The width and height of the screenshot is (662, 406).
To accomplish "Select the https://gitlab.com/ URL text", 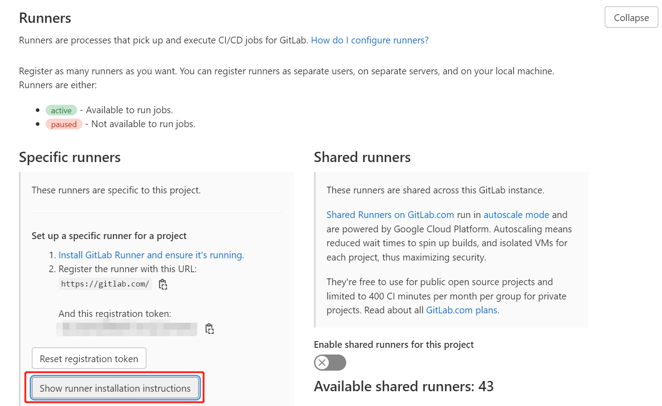I will (105, 284).
